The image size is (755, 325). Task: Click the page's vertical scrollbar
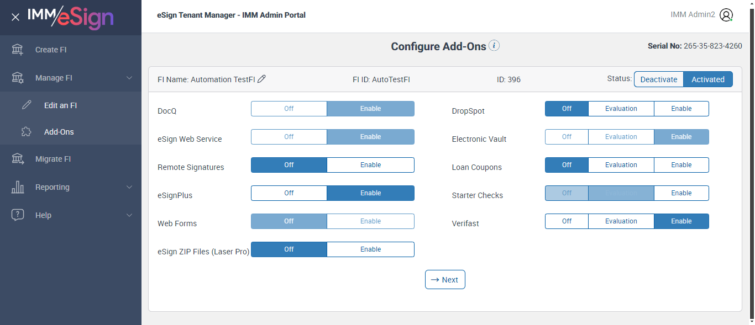[x=751, y=166]
